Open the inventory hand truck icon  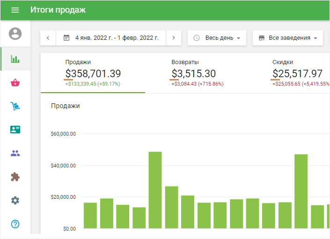tap(15, 106)
